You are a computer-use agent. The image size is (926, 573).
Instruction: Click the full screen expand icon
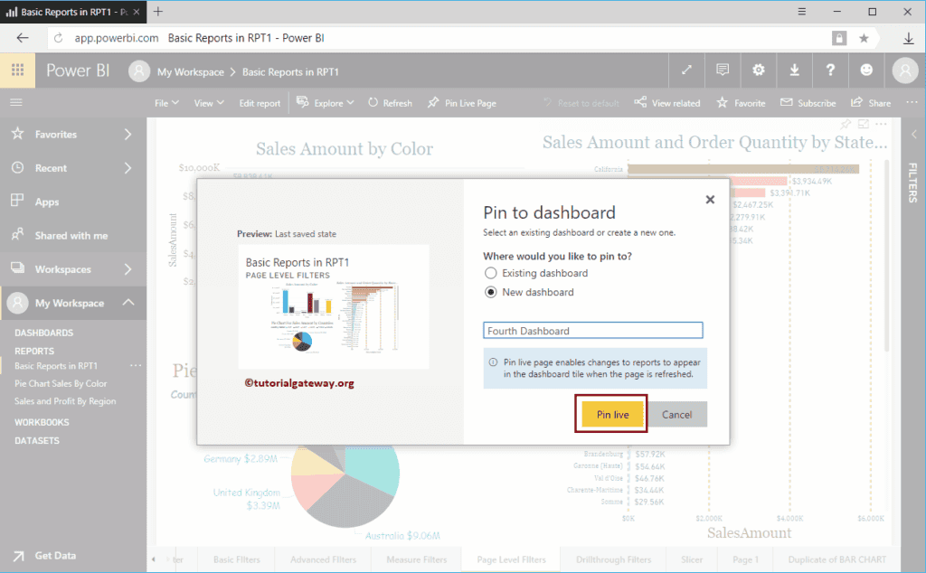[x=686, y=70]
